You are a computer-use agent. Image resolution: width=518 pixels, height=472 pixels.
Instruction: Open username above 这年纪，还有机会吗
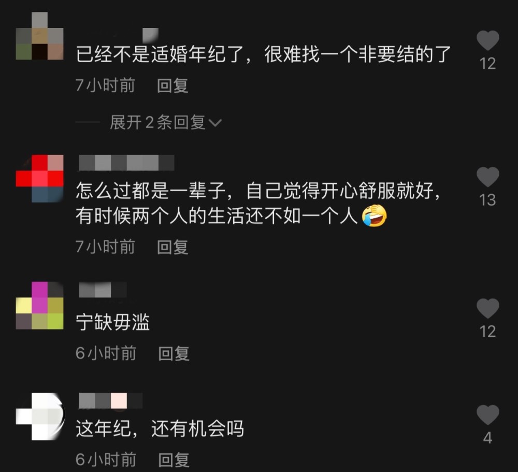[111, 401]
